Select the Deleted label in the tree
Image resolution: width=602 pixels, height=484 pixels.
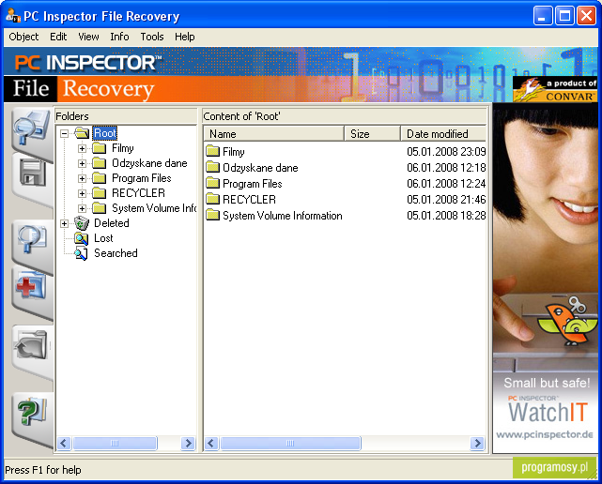112,223
